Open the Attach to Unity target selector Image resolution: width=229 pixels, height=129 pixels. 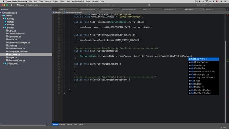[x=32, y=5]
